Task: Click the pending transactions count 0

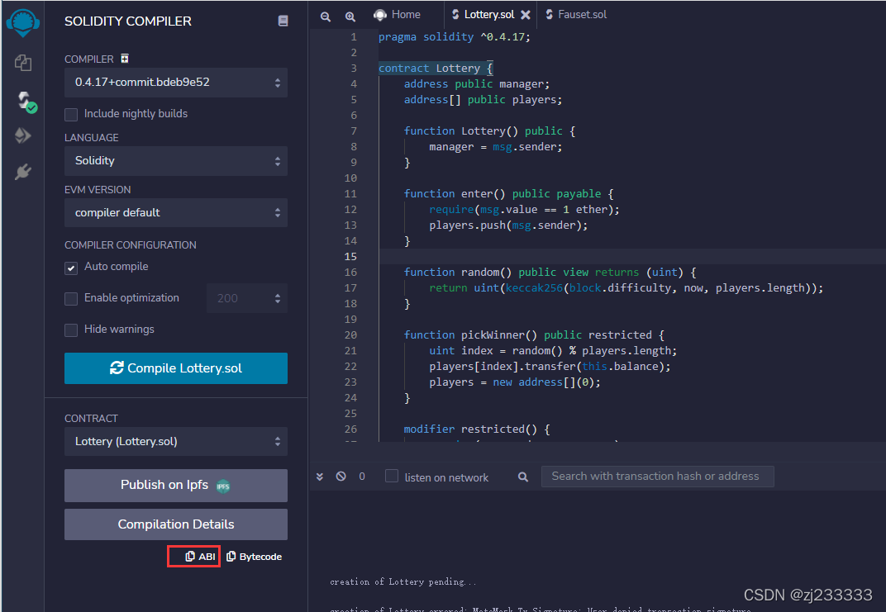Action: [362, 477]
